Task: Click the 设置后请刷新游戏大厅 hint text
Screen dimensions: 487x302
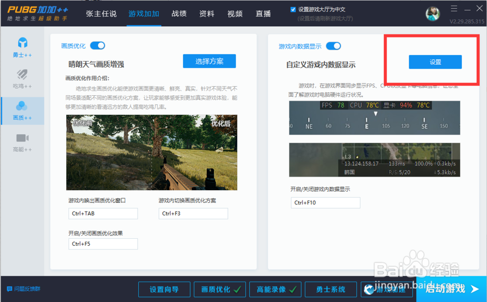Action: [x=325, y=18]
